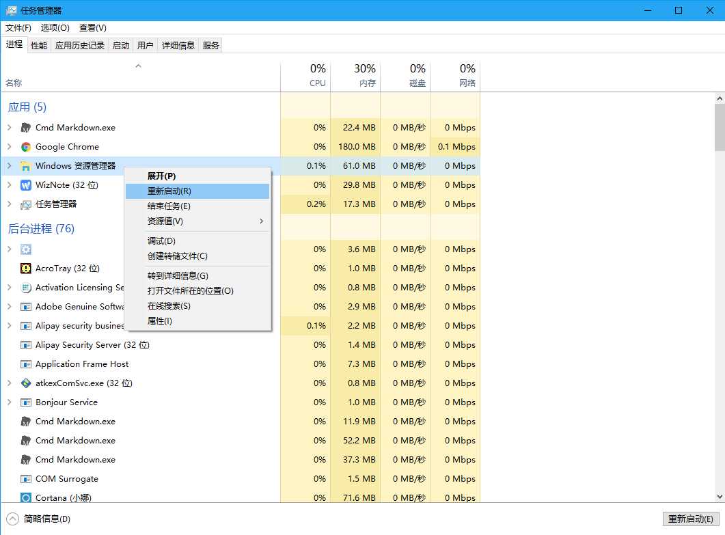Click the AcroTray process icon
Screen dimensions: 725x535
(26, 269)
